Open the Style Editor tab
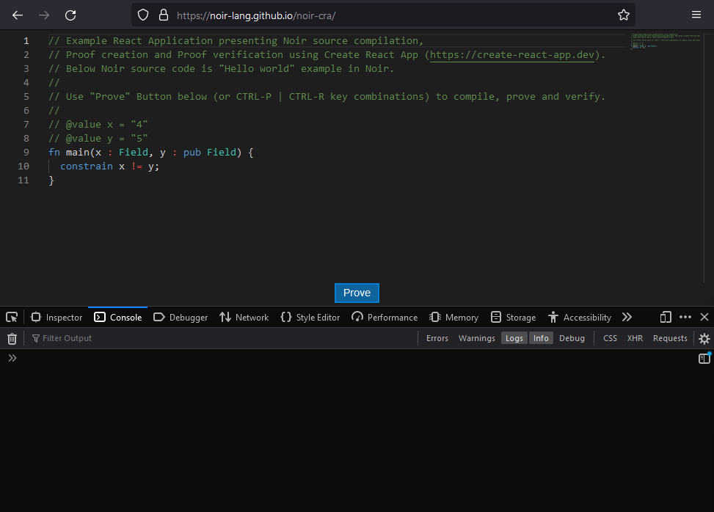This screenshot has width=714, height=512. tap(310, 317)
